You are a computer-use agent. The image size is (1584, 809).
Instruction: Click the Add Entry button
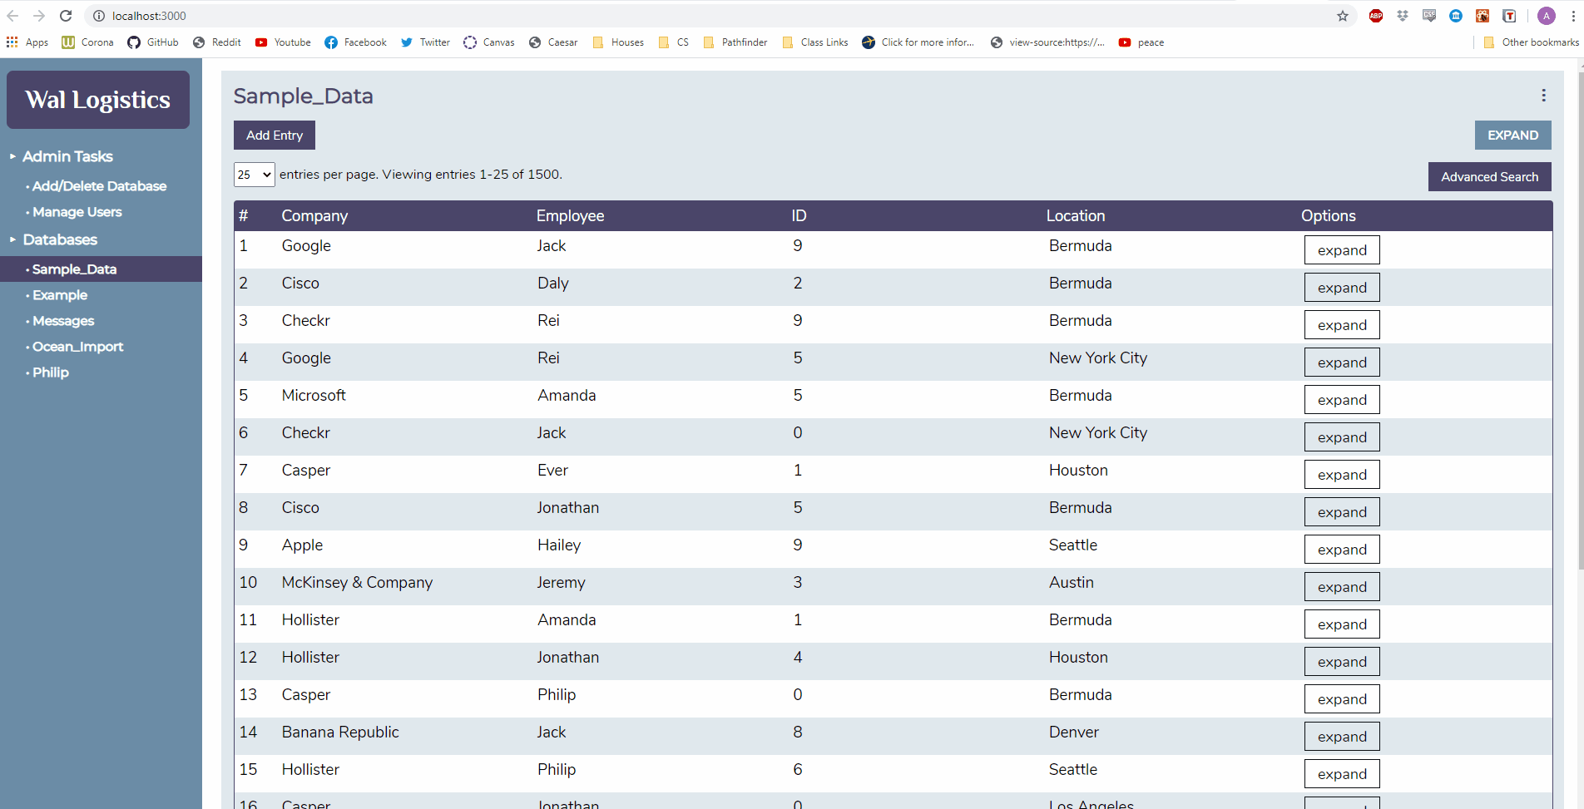pyautogui.click(x=275, y=136)
